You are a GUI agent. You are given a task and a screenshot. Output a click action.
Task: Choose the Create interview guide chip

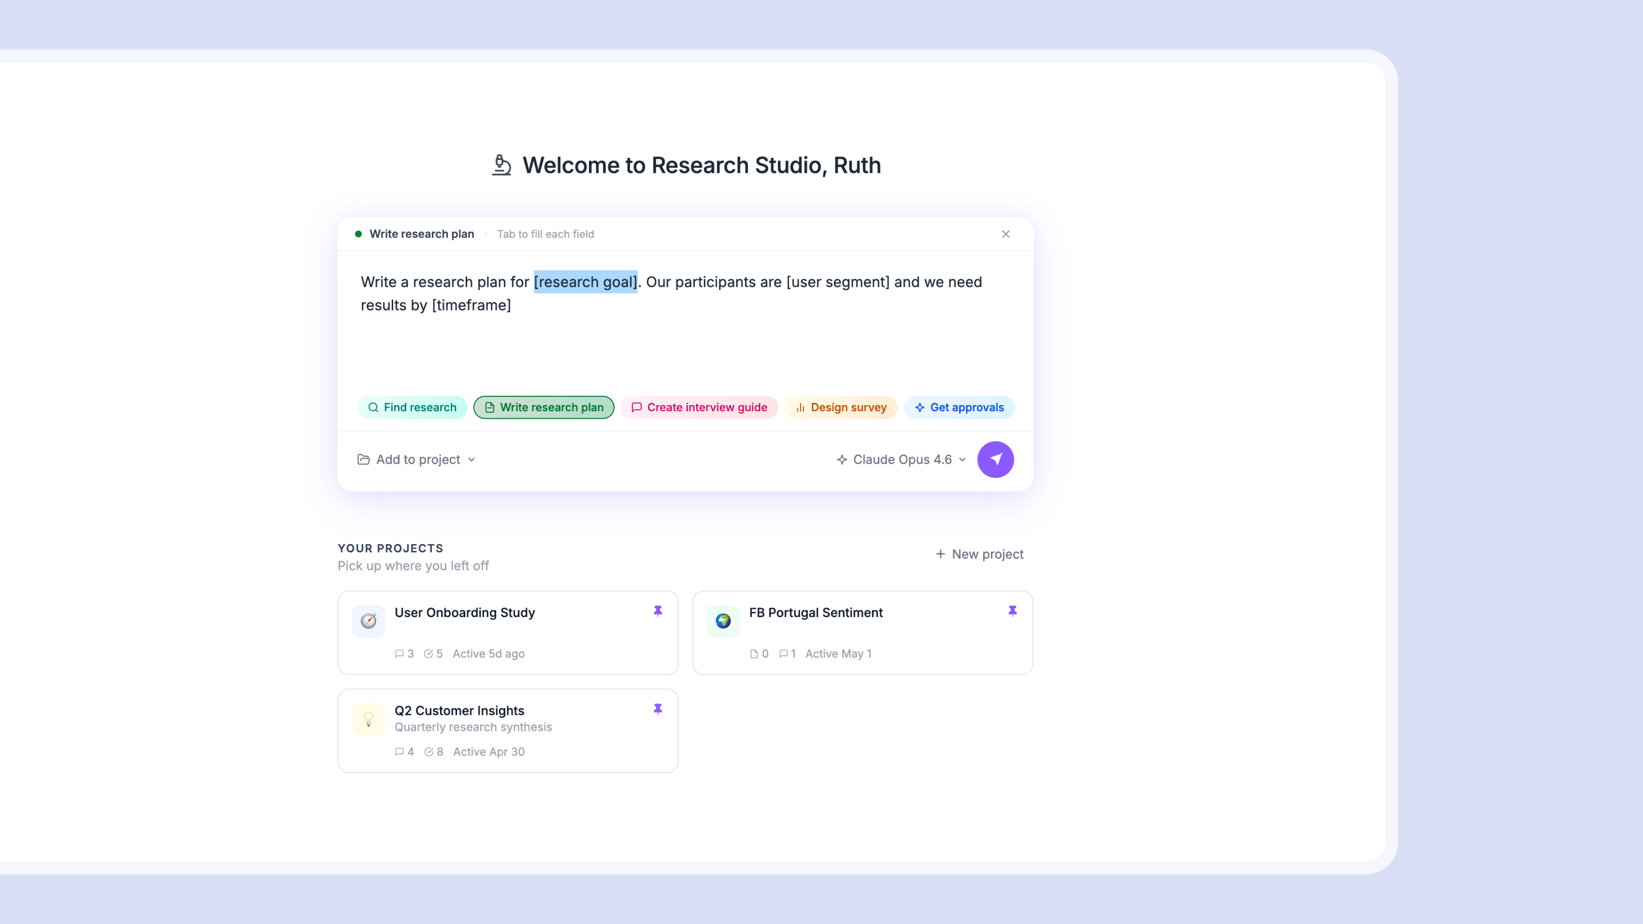pyautogui.click(x=699, y=408)
